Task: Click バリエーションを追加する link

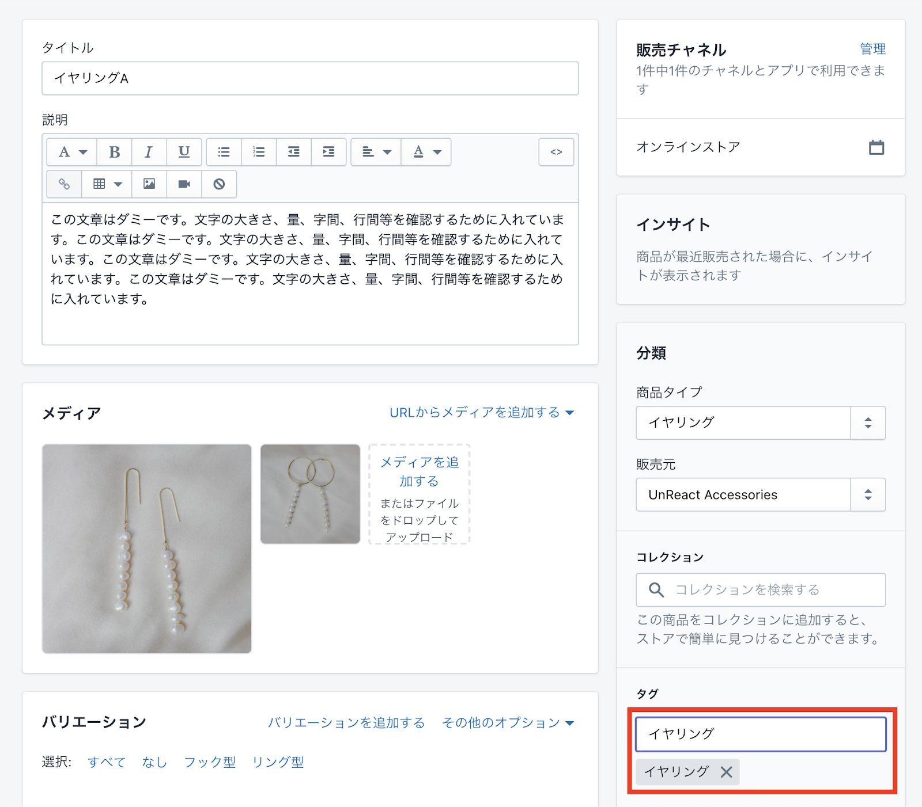Action: click(346, 723)
